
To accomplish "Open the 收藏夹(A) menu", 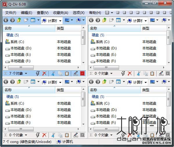I will (61, 13).
